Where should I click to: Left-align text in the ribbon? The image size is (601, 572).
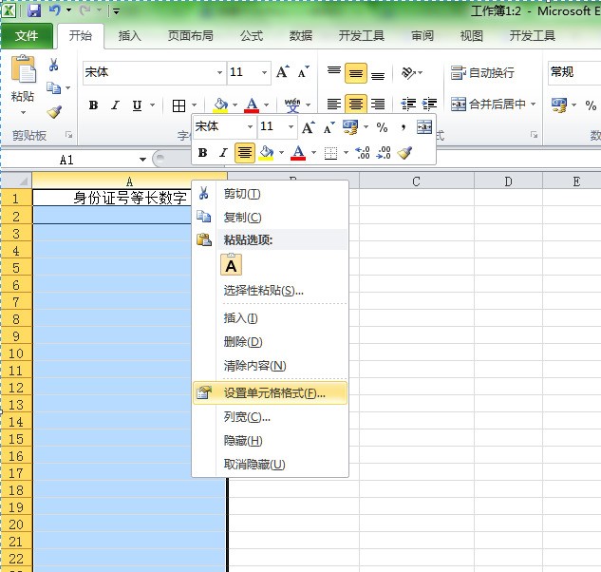334,104
